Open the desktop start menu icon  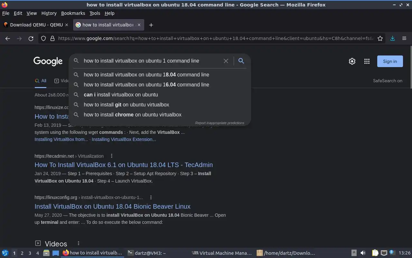point(5,253)
